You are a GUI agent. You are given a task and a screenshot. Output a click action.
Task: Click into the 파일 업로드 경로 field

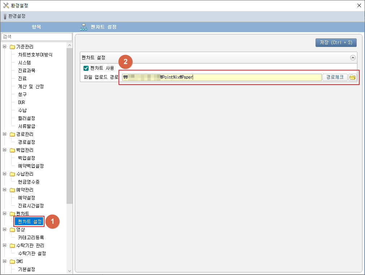(222, 77)
